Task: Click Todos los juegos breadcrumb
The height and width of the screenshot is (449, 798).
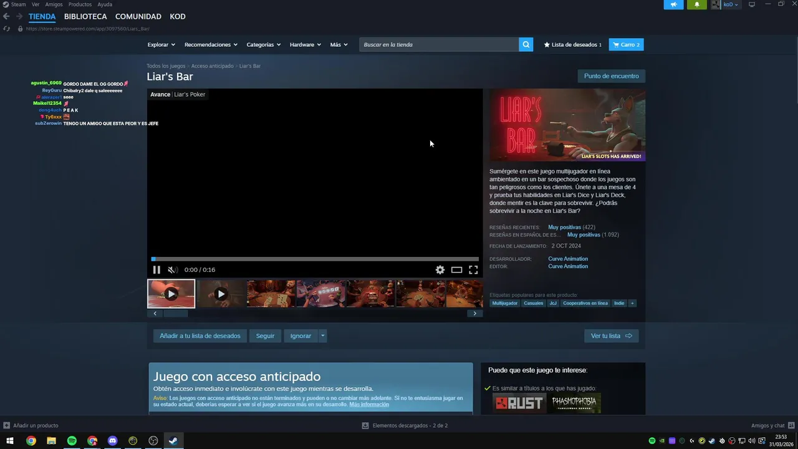Action: tap(166, 66)
